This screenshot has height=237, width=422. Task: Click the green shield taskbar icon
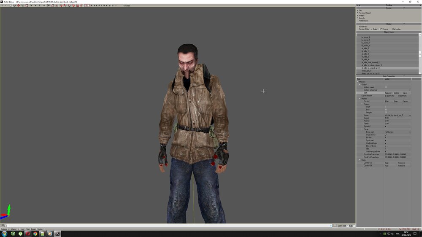13,234
